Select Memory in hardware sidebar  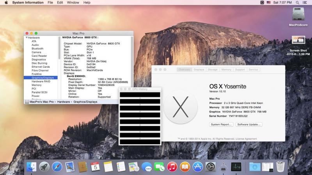[x=37, y=85]
